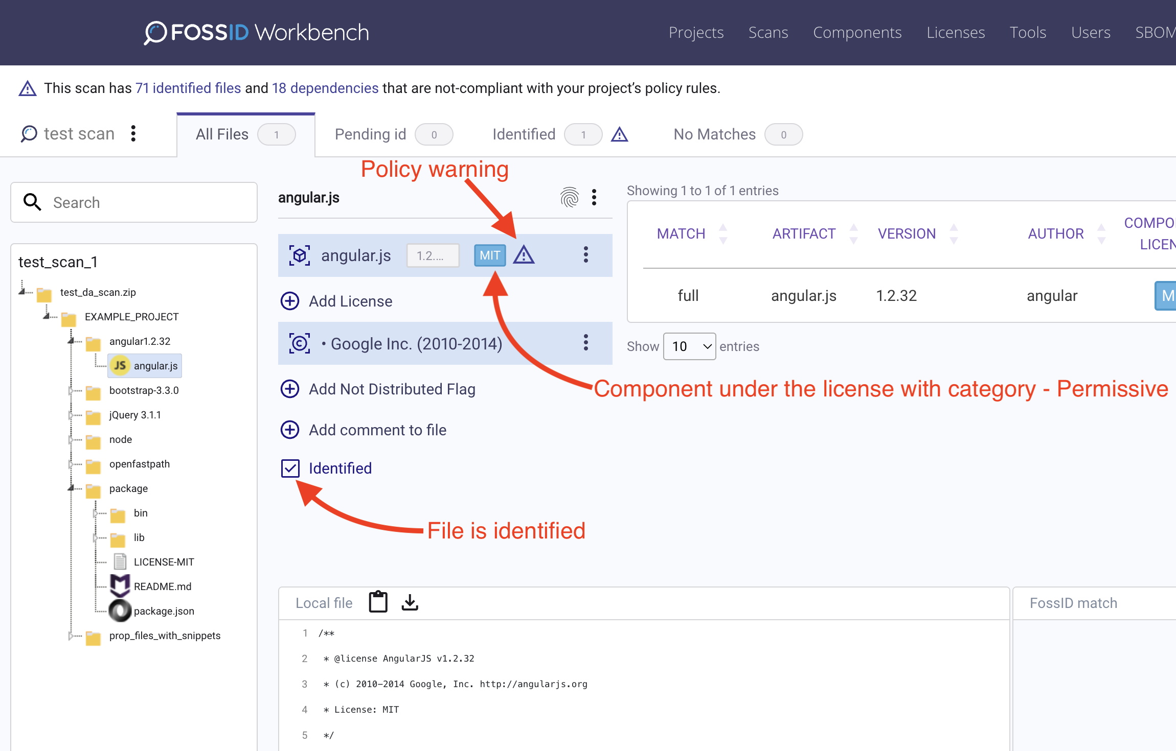Switch to the Pending id tab
The image size is (1176, 751).
(x=394, y=134)
